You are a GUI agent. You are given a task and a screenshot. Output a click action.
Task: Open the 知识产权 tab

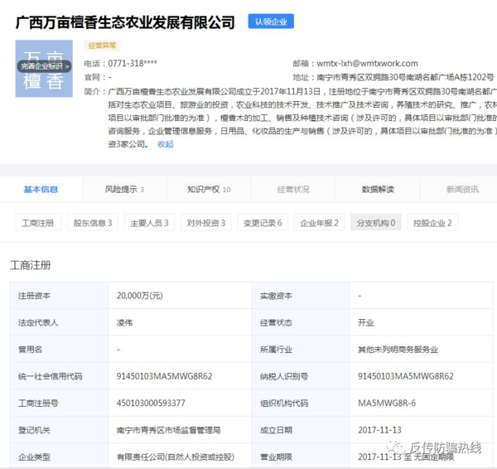209,189
